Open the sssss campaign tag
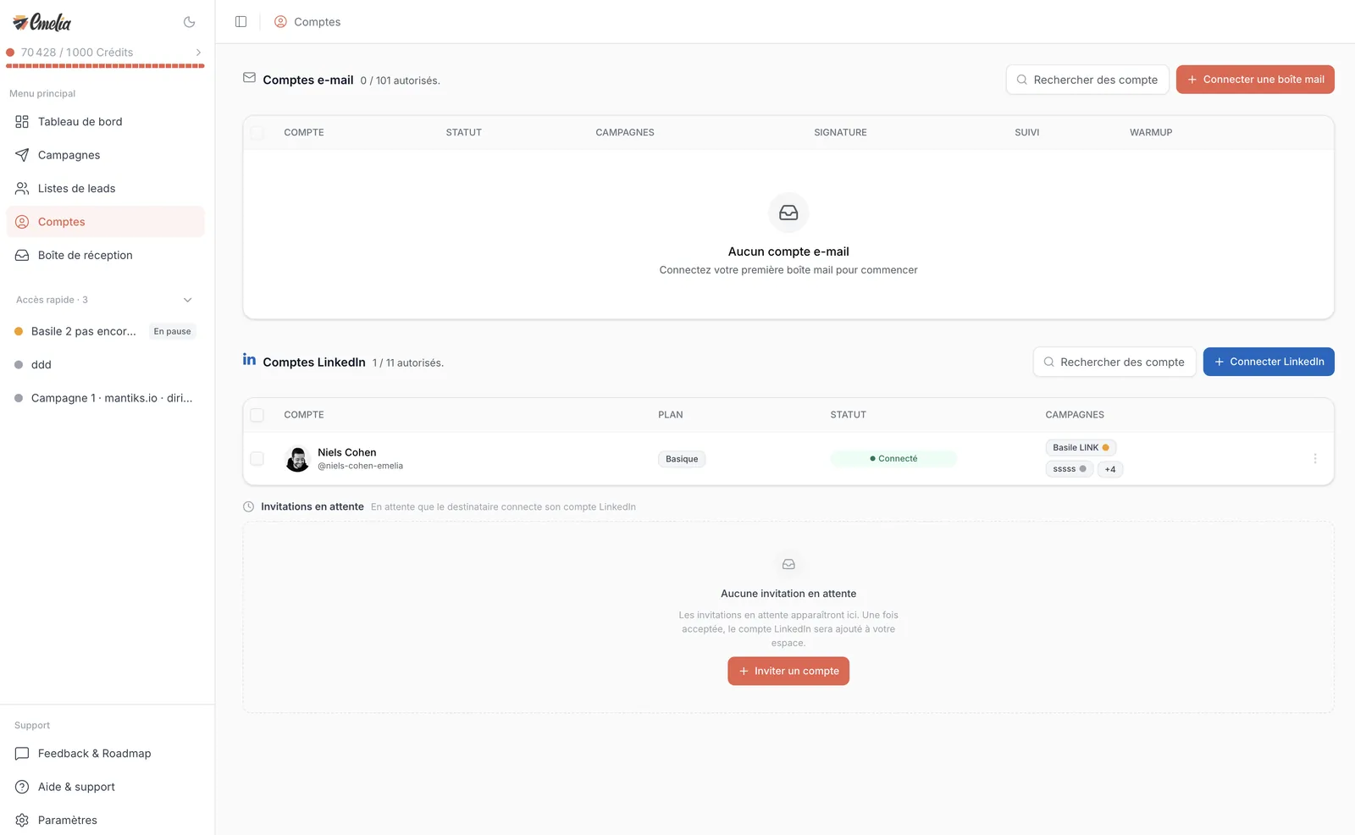The width and height of the screenshot is (1355, 835). tap(1070, 469)
